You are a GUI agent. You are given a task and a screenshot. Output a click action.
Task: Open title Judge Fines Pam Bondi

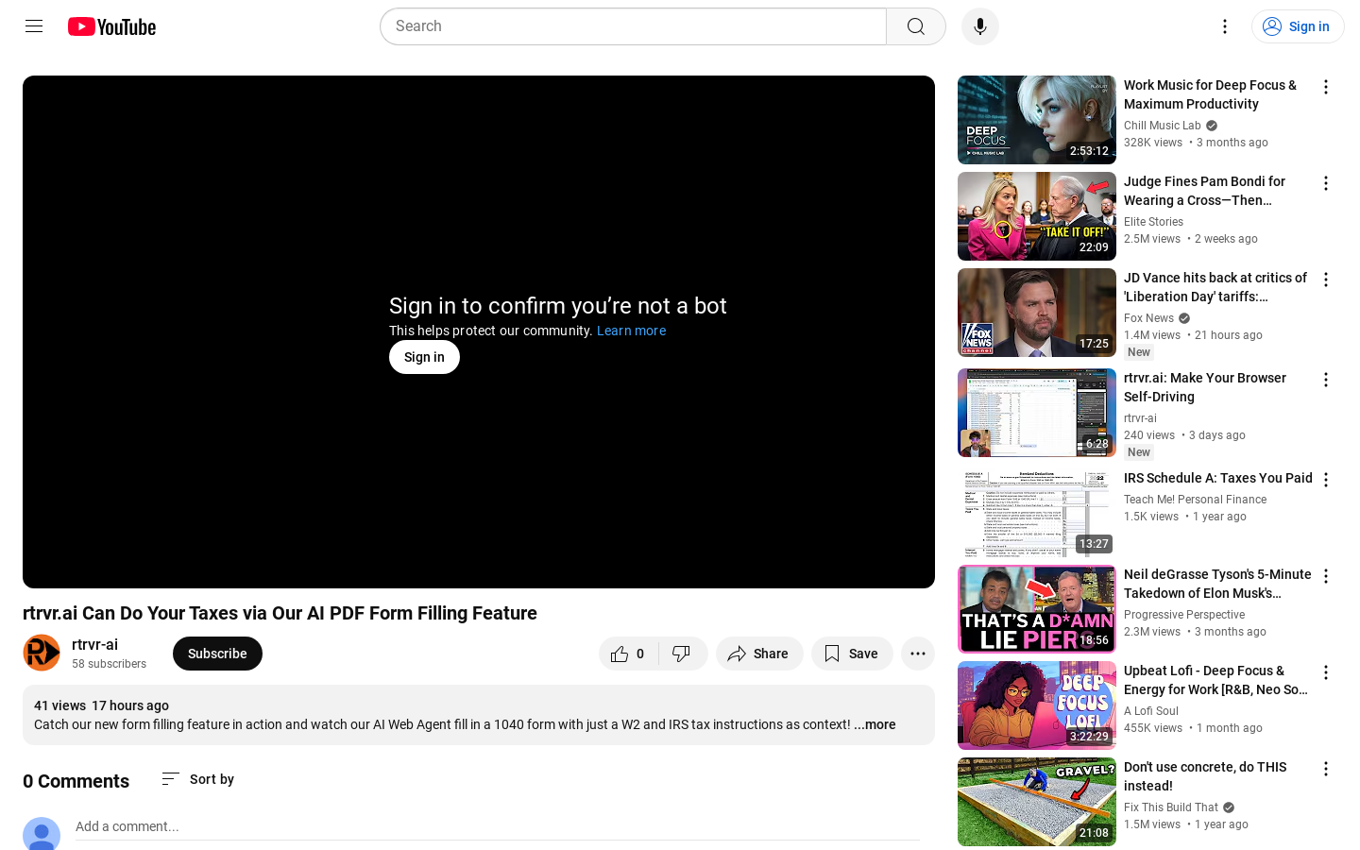coord(1204,191)
